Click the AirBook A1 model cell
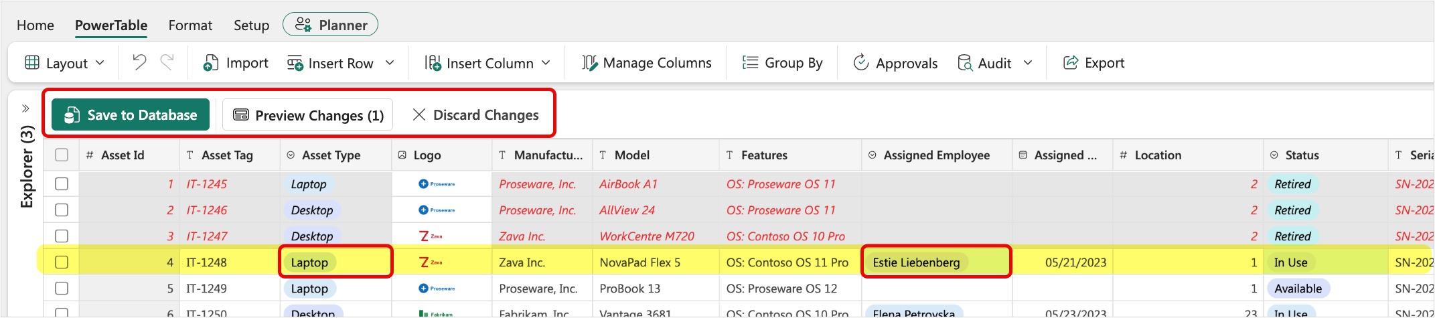The image size is (1435, 318). (656, 183)
